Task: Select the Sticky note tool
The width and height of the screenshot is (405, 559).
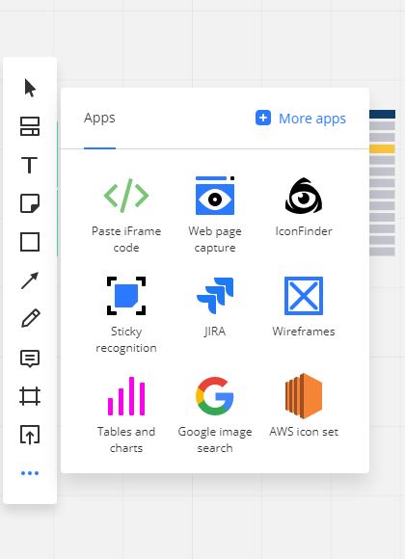Action: tap(30, 203)
